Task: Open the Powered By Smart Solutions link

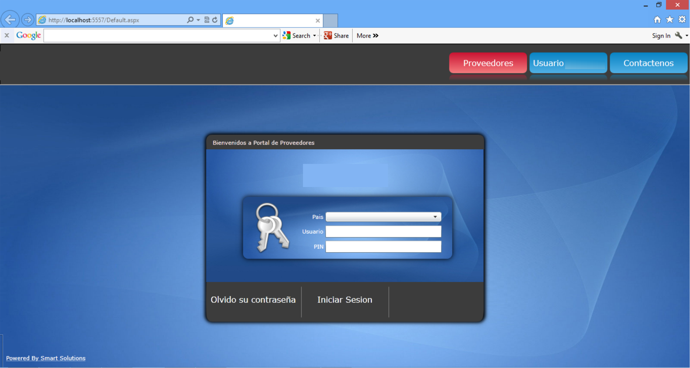Action: 46,358
